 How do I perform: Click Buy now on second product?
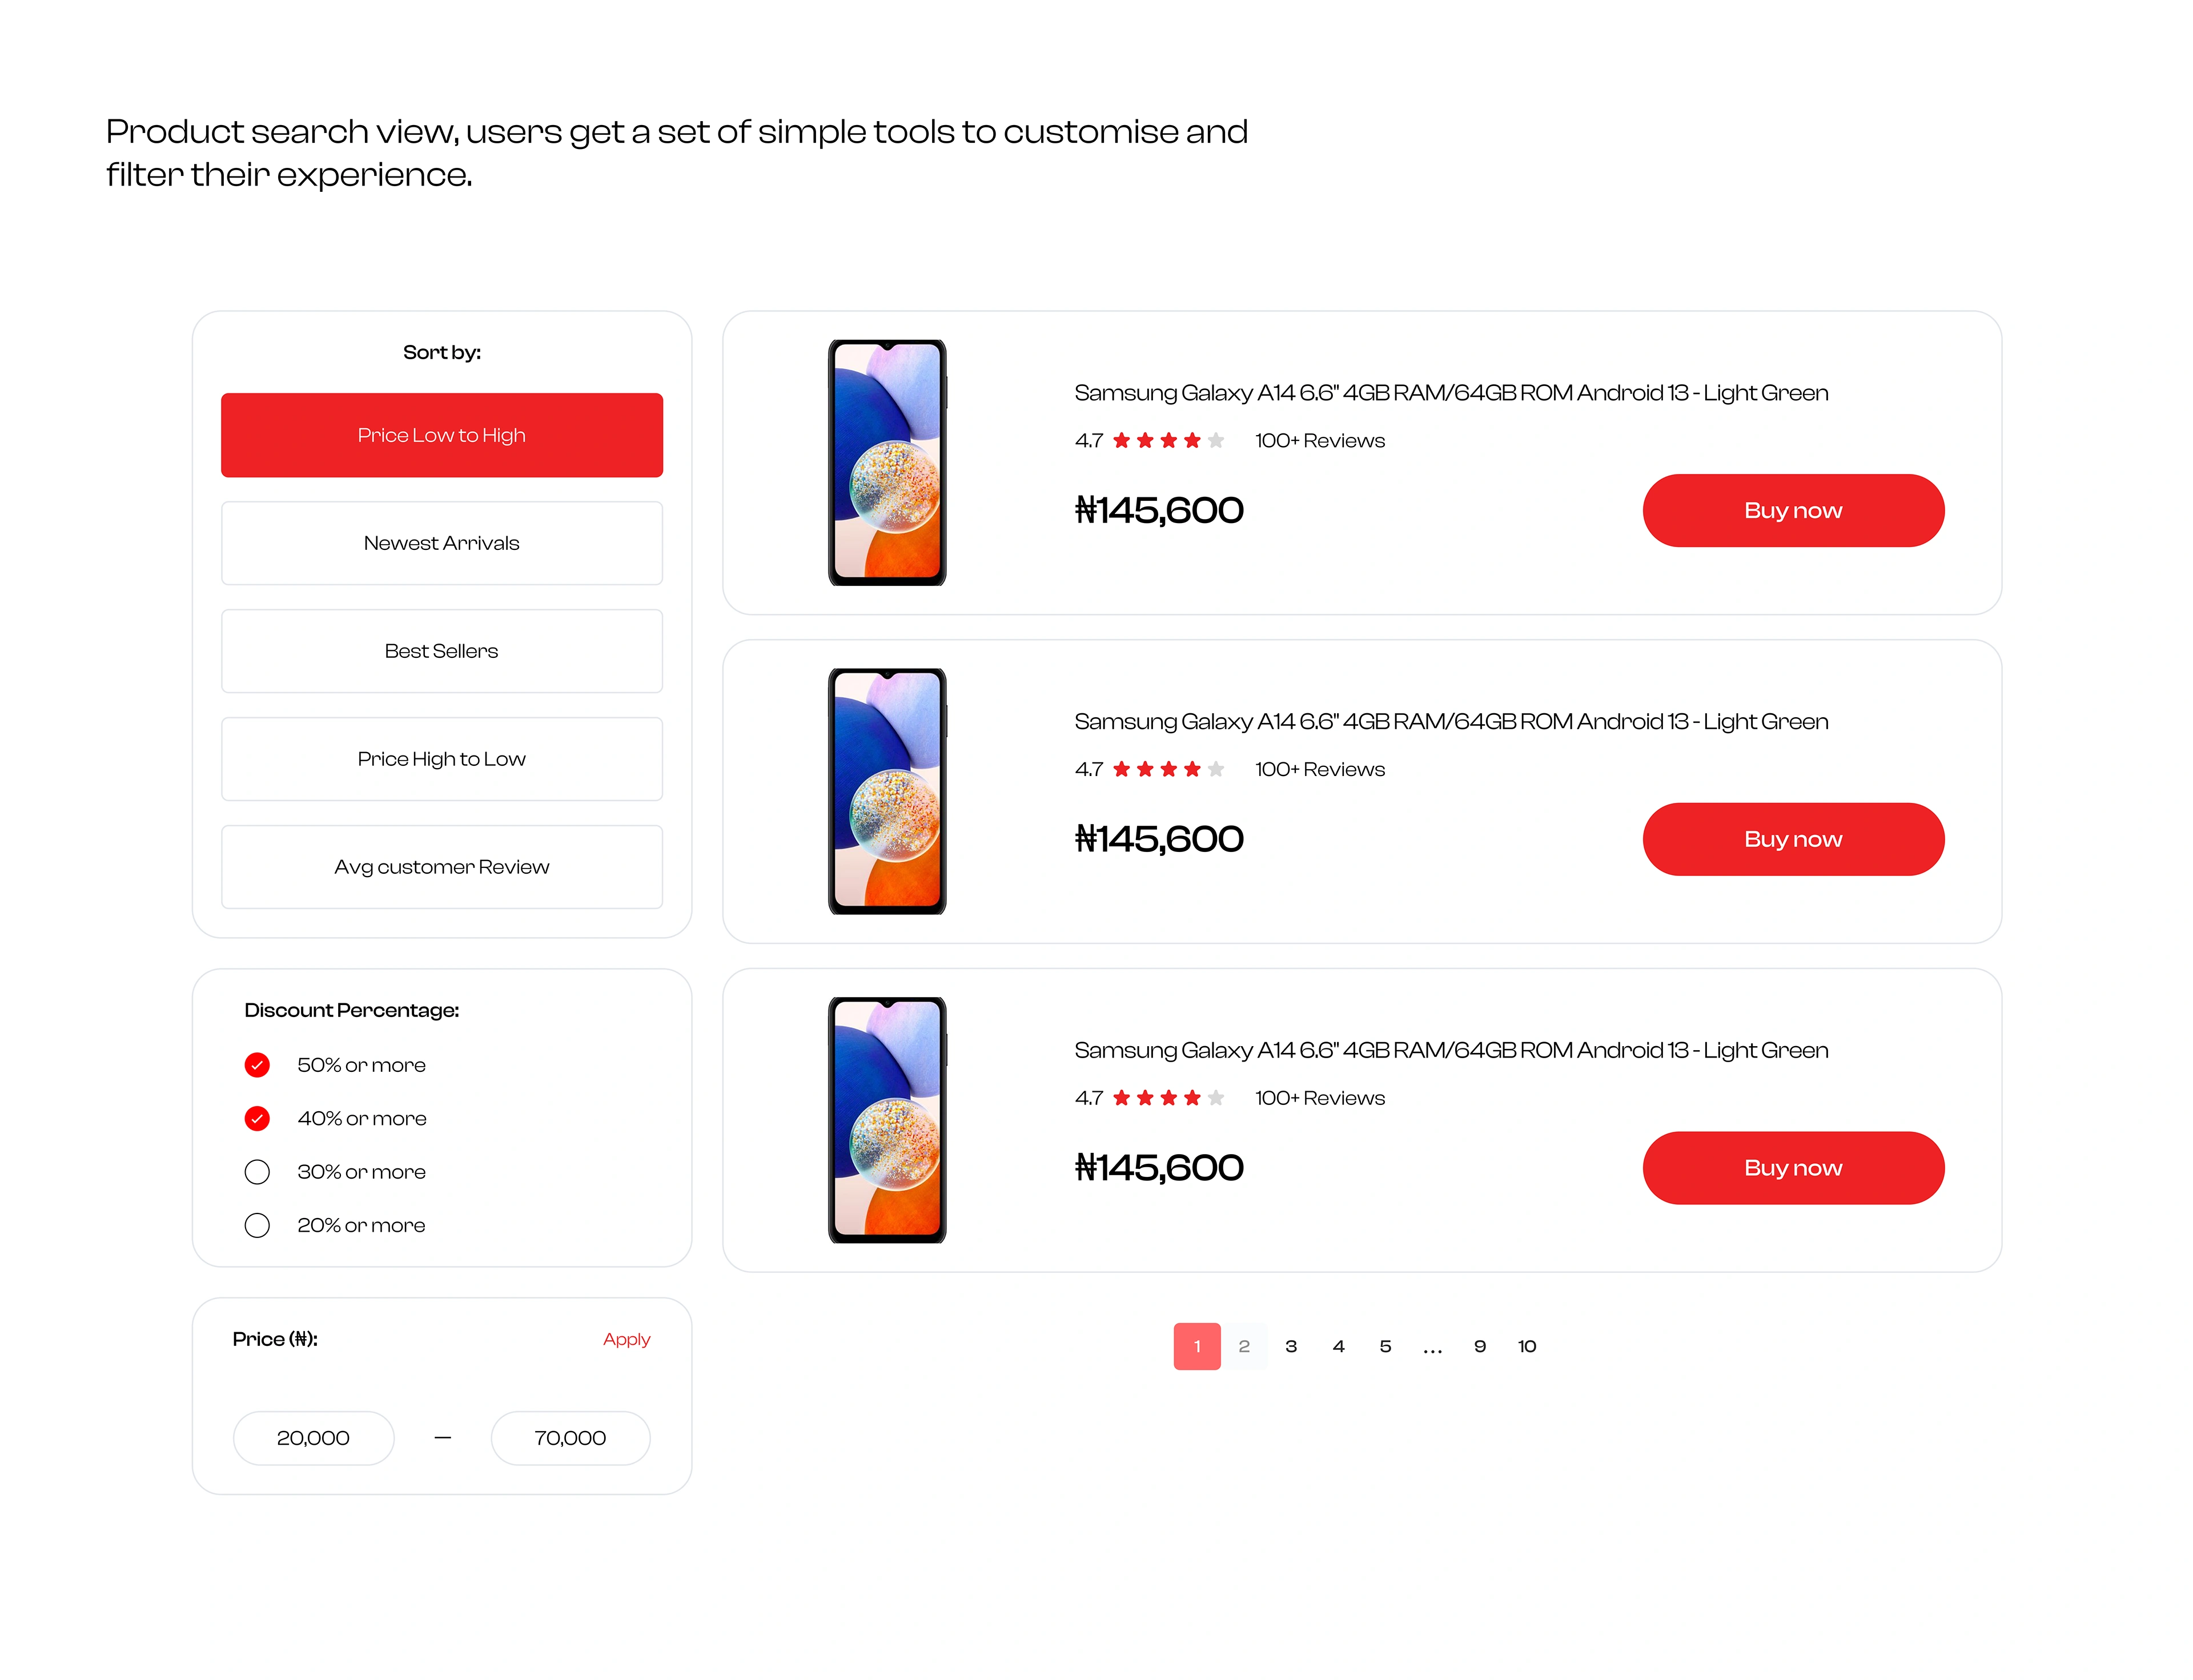1793,839
